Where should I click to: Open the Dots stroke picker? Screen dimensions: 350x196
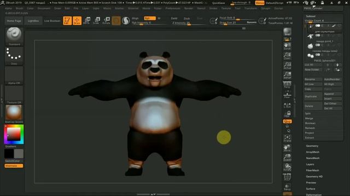click(14, 56)
